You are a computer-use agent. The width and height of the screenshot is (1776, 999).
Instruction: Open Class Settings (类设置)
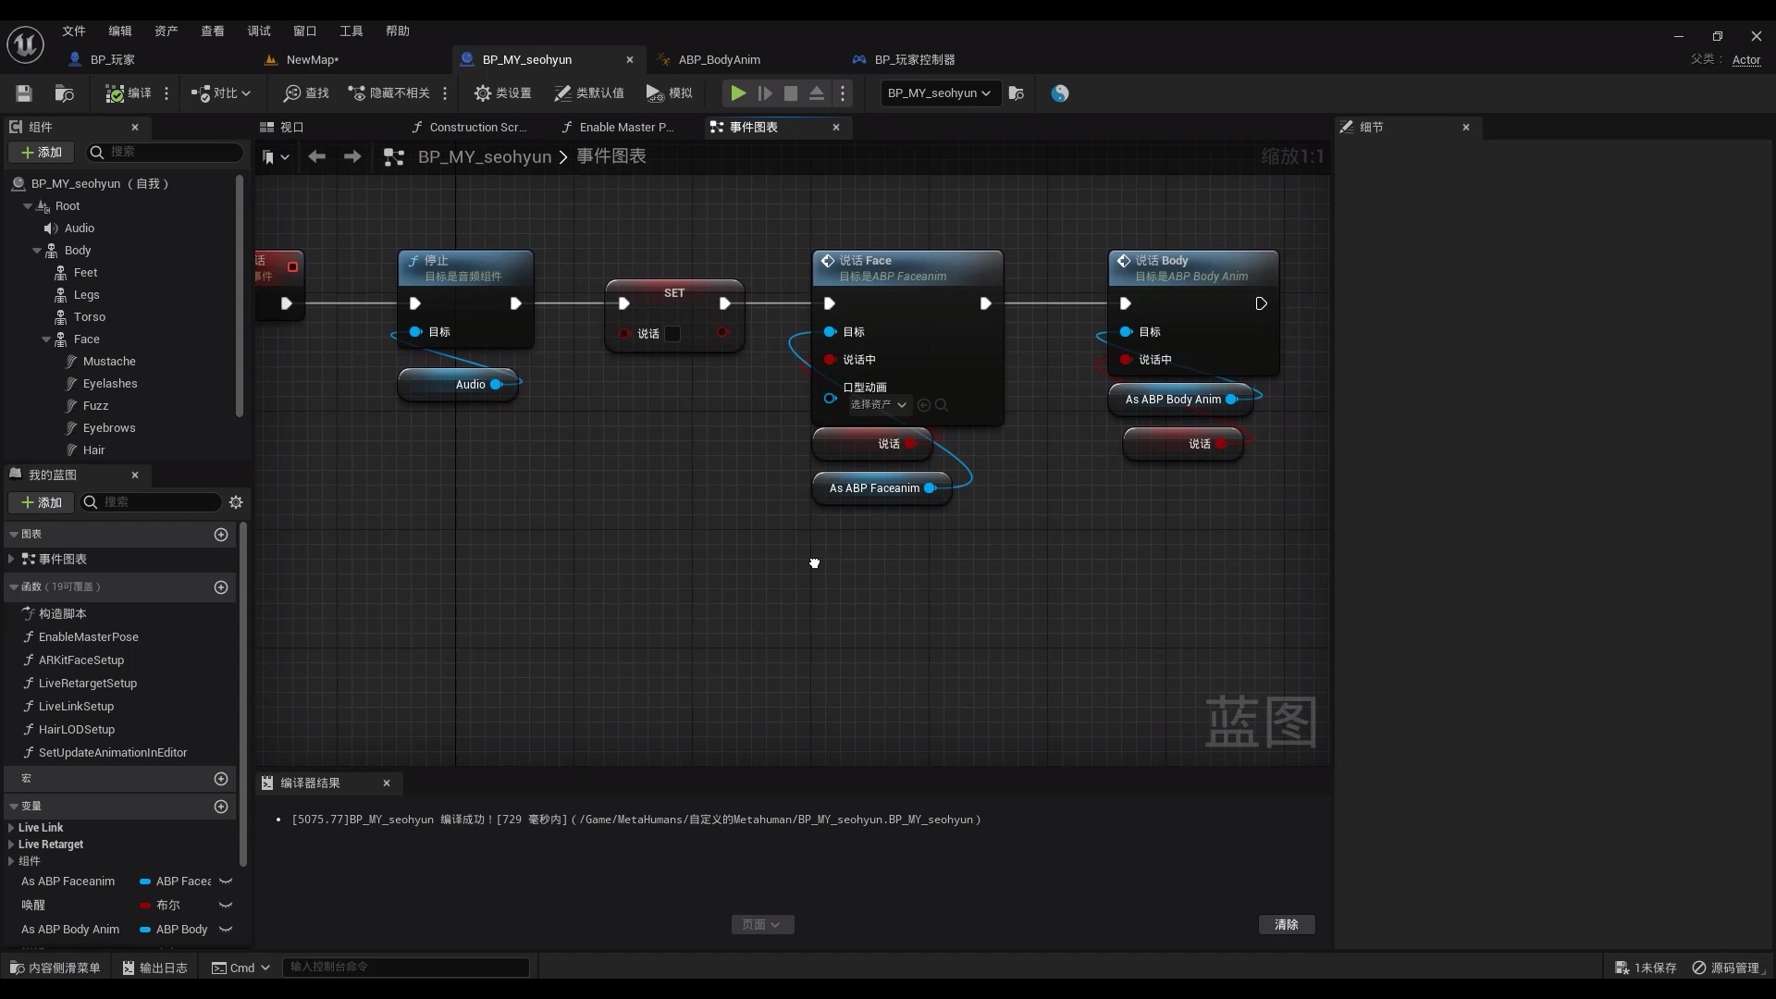(x=502, y=93)
